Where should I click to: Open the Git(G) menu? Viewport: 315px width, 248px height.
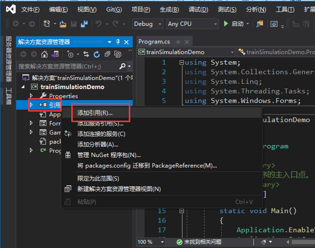114,9
